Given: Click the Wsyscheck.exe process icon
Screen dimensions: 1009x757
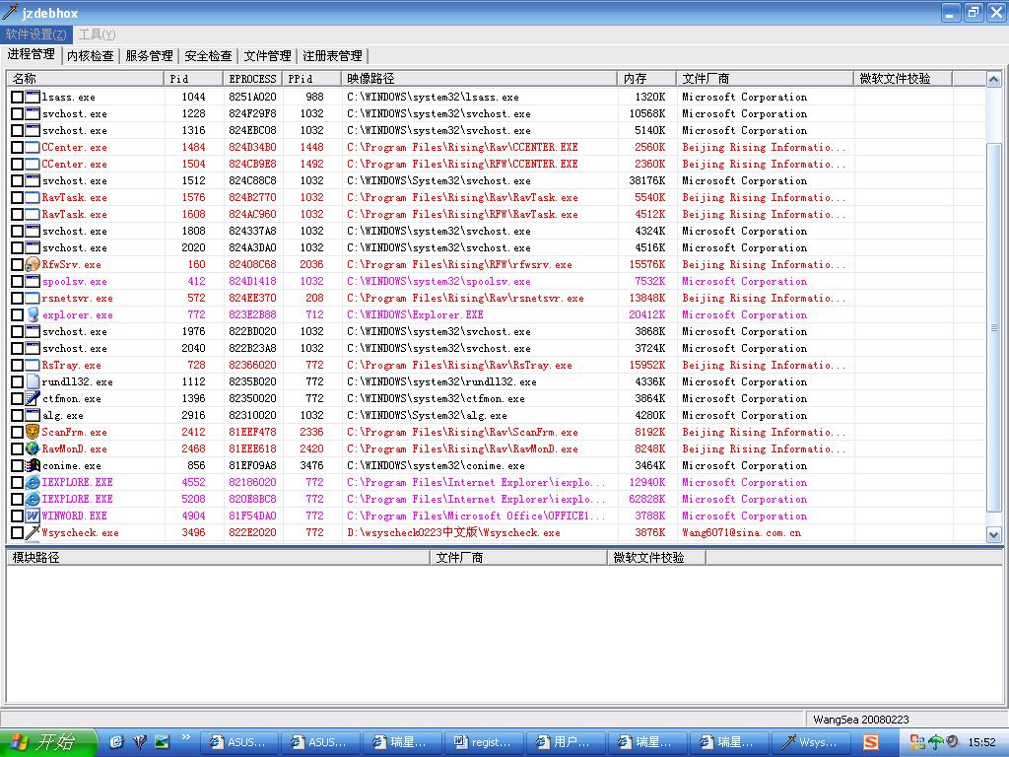Looking at the screenshot, I should click(33, 533).
